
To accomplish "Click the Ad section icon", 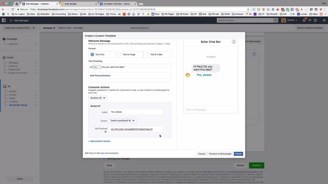I will point(4,86).
